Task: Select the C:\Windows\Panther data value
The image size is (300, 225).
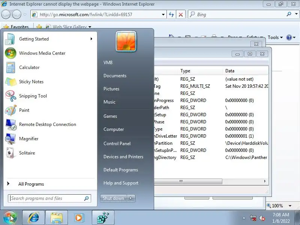Action: coord(246,157)
